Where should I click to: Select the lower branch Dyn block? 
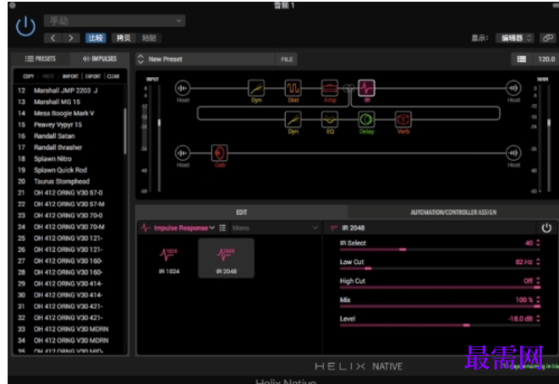pyautogui.click(x=293, y=120)
